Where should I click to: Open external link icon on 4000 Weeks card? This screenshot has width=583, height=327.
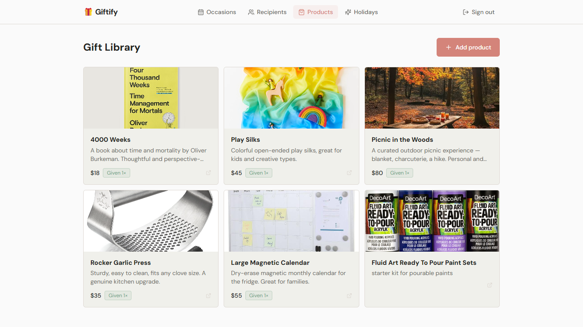(209, 173)
